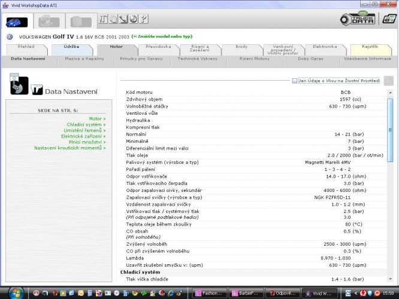Launch Internet Explorer from quick launch
Image resolution: width=399 pixels, height=299 pixels.
(x=171, y=293)
